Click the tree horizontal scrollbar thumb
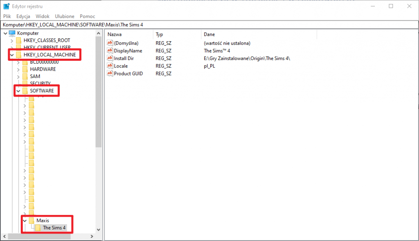Image resolution: width=419 pixels, height=241 pixels. point(39,237)
